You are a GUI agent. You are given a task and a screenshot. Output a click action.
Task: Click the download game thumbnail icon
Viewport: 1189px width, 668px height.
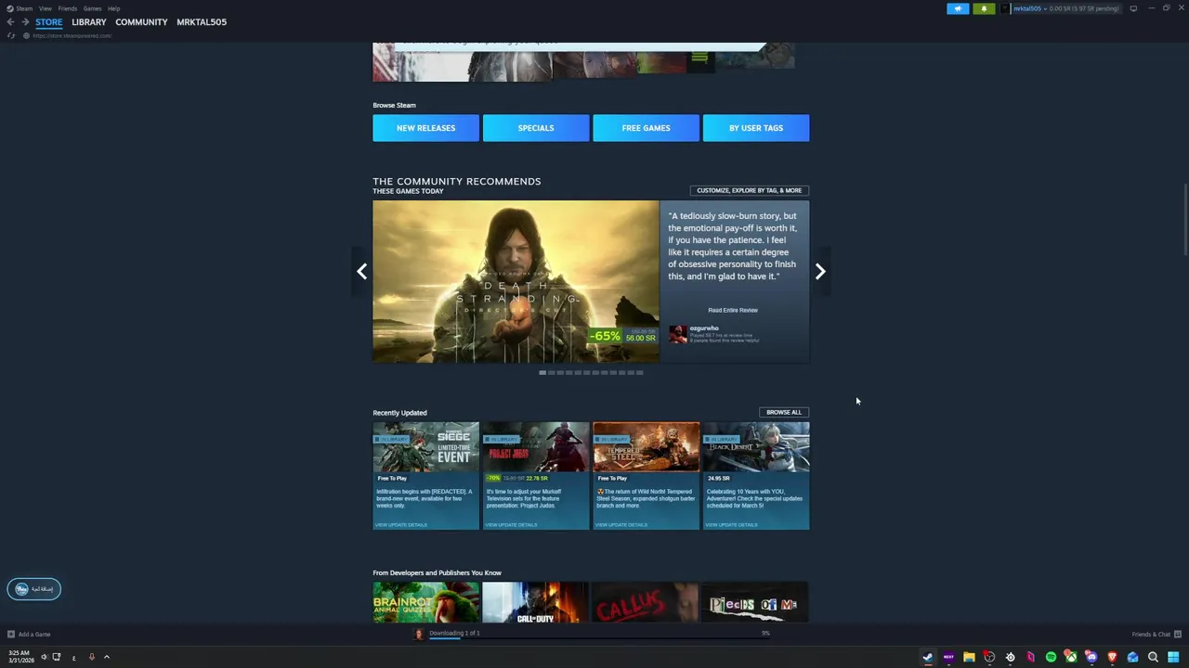point(419,634)
